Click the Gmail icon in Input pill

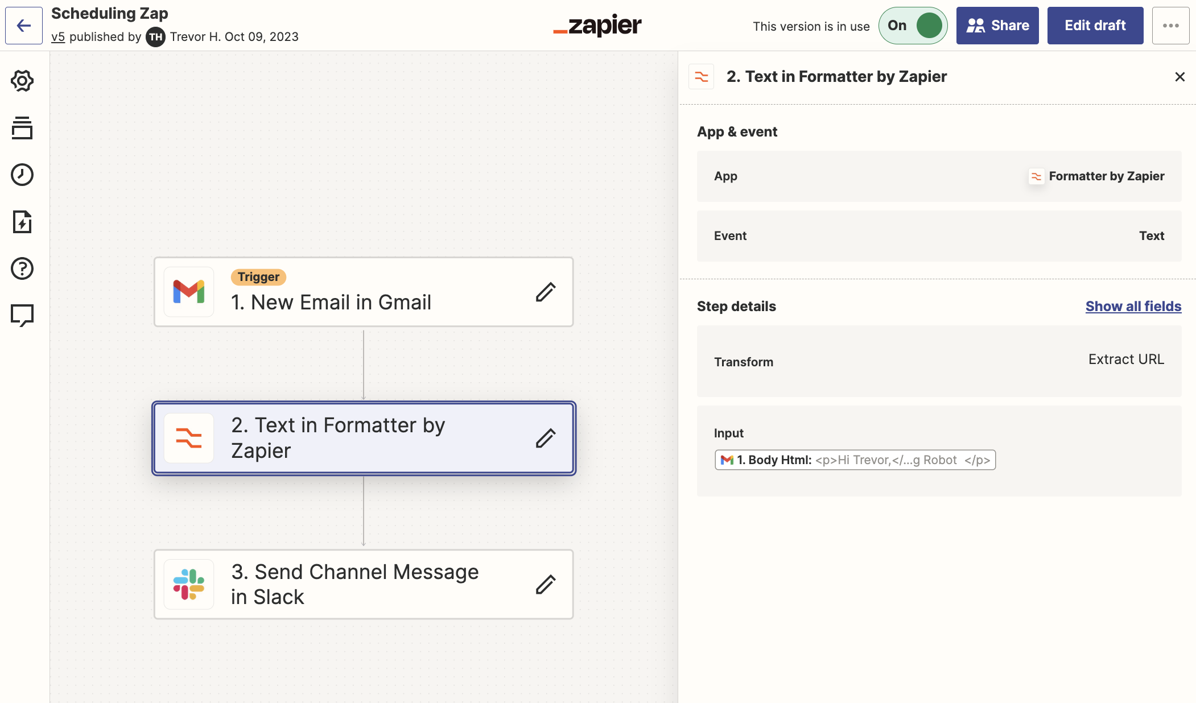(727, 460)
